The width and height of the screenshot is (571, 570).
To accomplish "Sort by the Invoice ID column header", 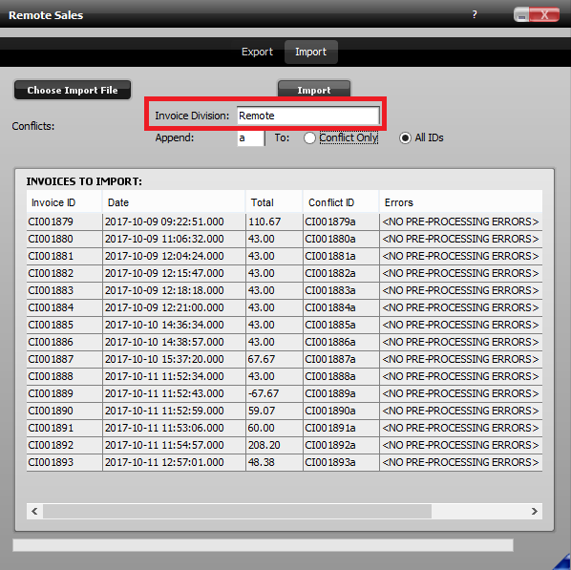I will tap(64, 202).
